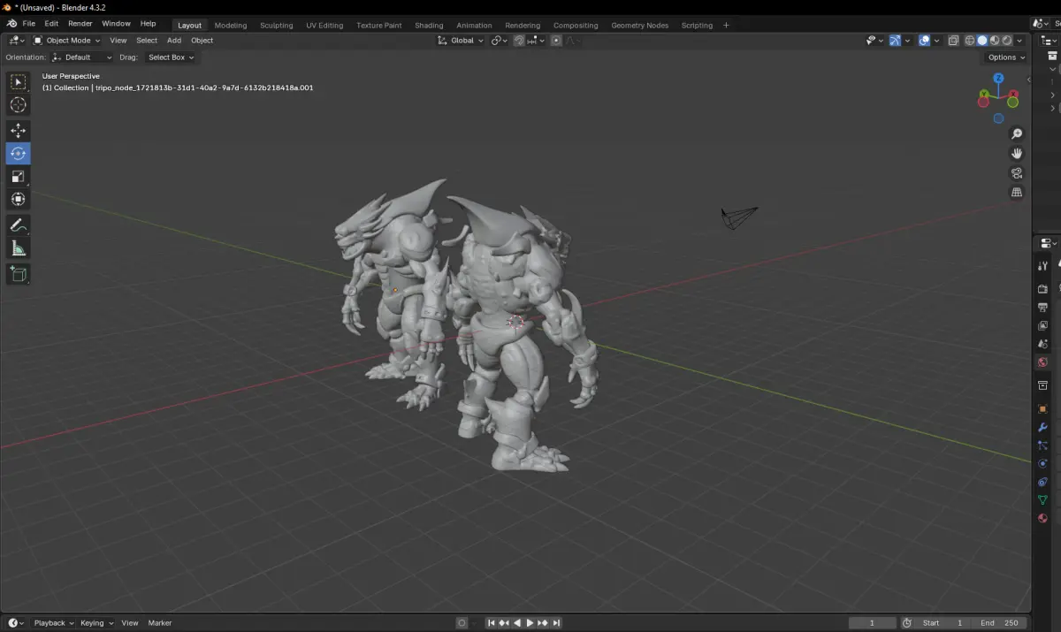Toggle show gizmo button
This screenshot has width=1061, height=632.
click(895, 40)
